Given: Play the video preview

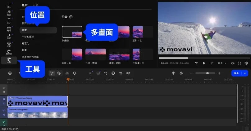Looking at the screenshot, I should click(x=204, y=63).
